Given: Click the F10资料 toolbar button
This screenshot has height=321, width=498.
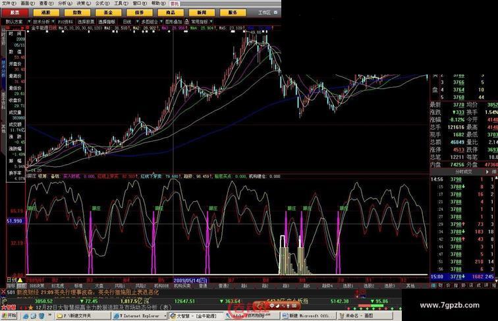Looking at the screenshot, I should pos(65,22).
